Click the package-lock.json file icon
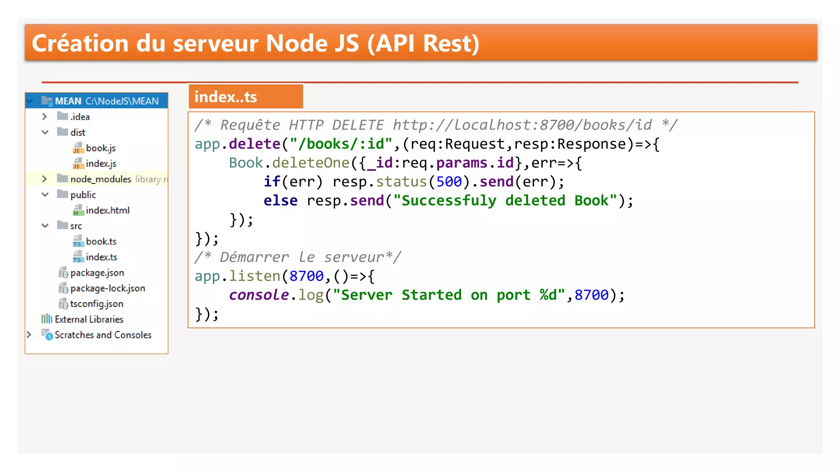 coord(63,288)
